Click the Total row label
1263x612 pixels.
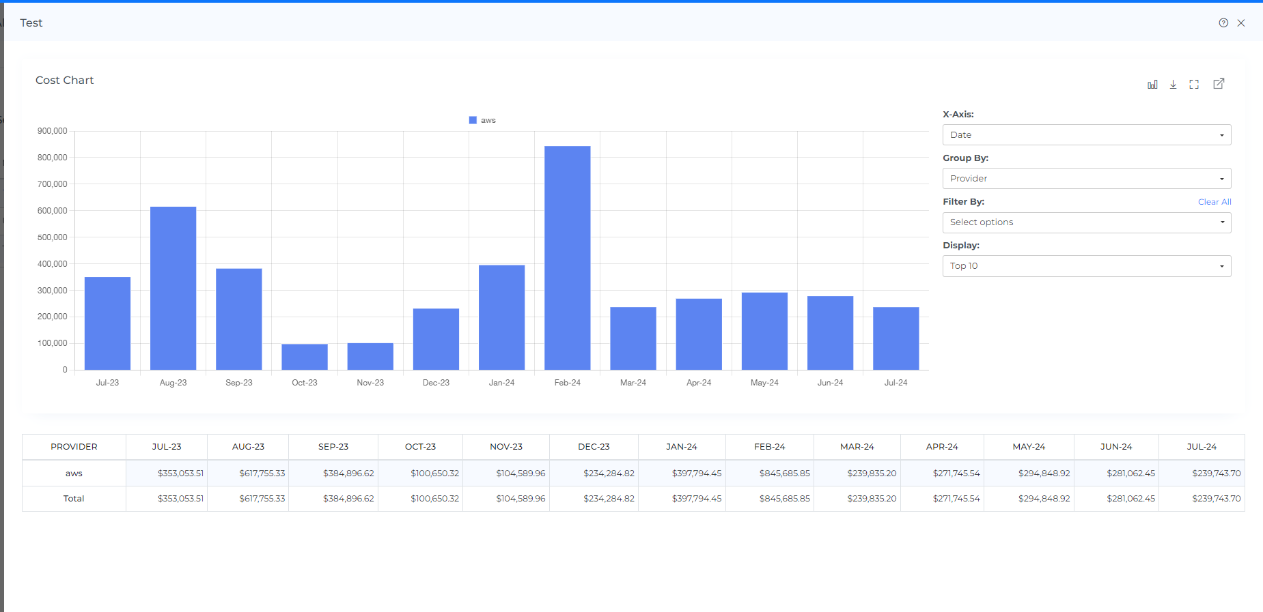tap(74, 499)
